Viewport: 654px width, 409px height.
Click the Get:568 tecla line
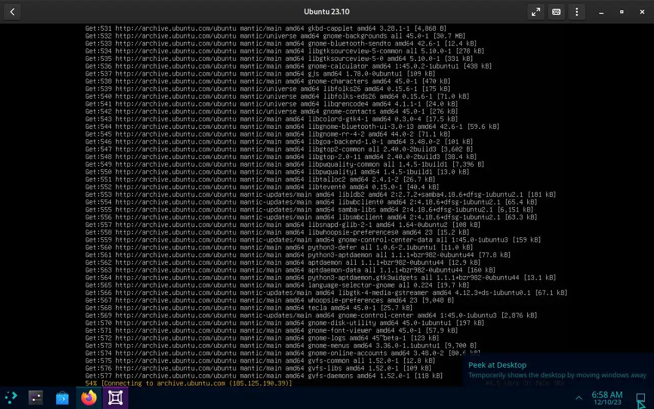tap(249, 308)
